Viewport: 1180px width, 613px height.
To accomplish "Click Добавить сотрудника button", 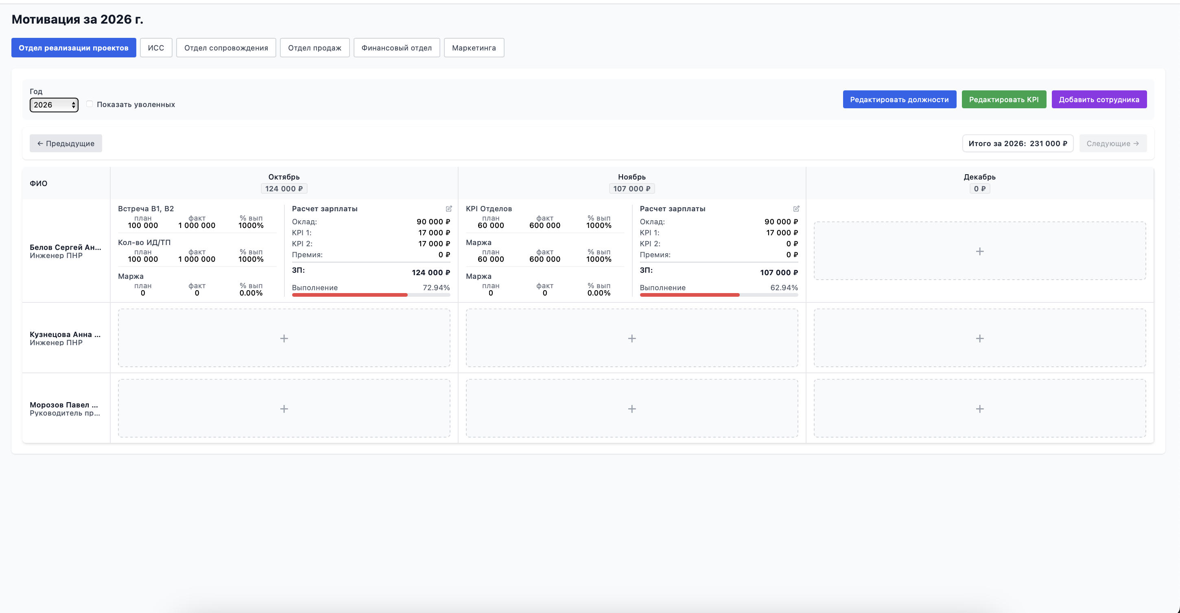I will pyautogui.click(x=1099, y=99).
